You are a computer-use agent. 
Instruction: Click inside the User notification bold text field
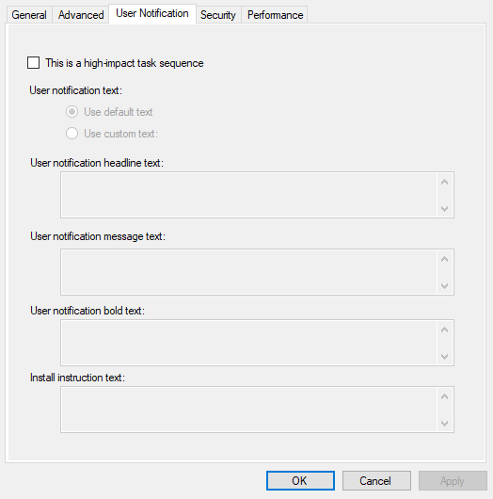(x=248, y=343)
